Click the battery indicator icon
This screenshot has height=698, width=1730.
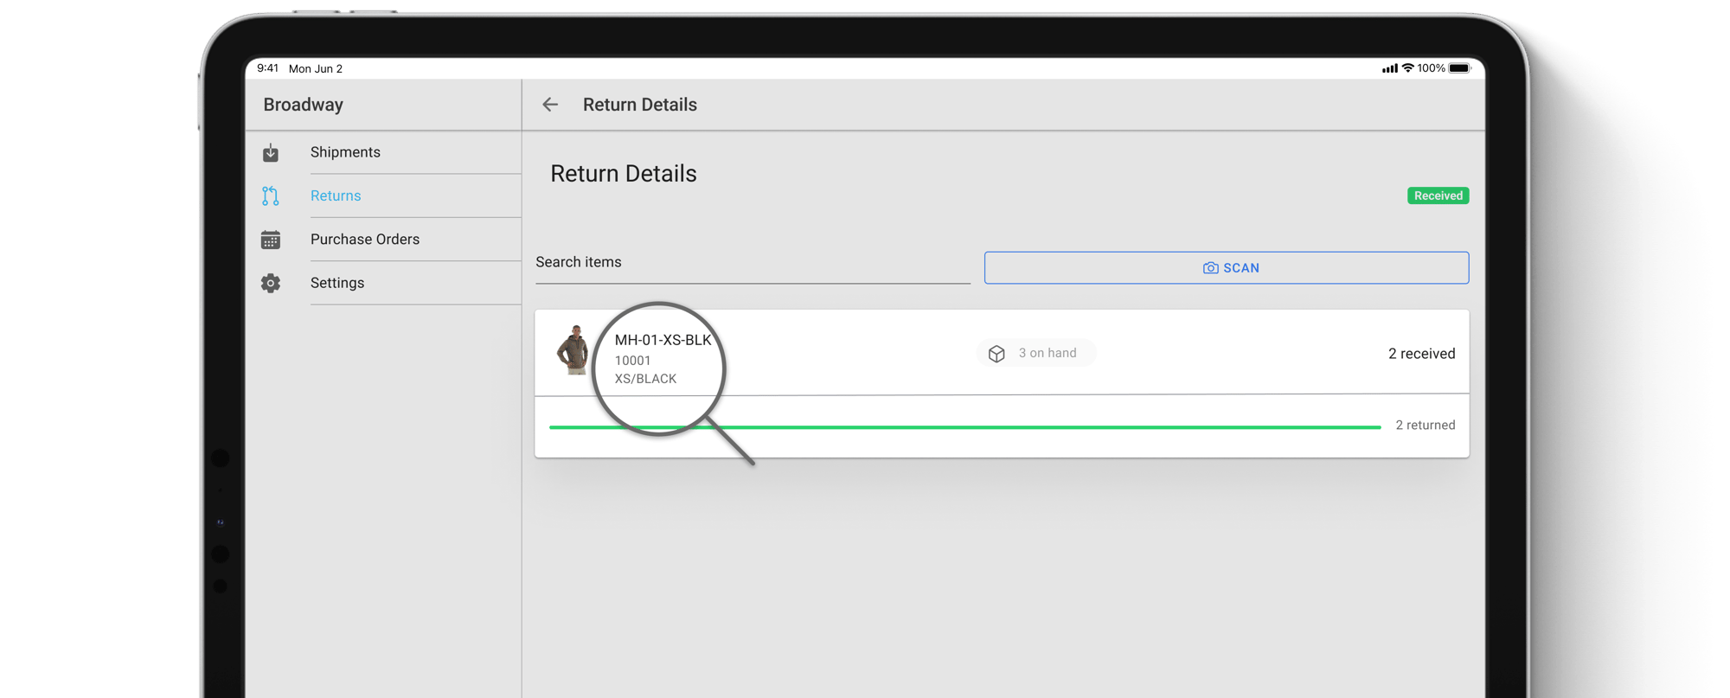[1460, 67]
